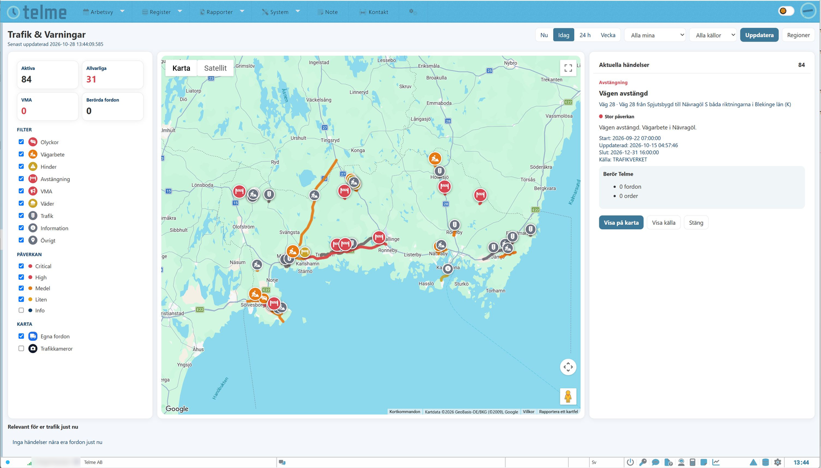
Task: Open the key icon in the status bar
Action: pos(643,462)
